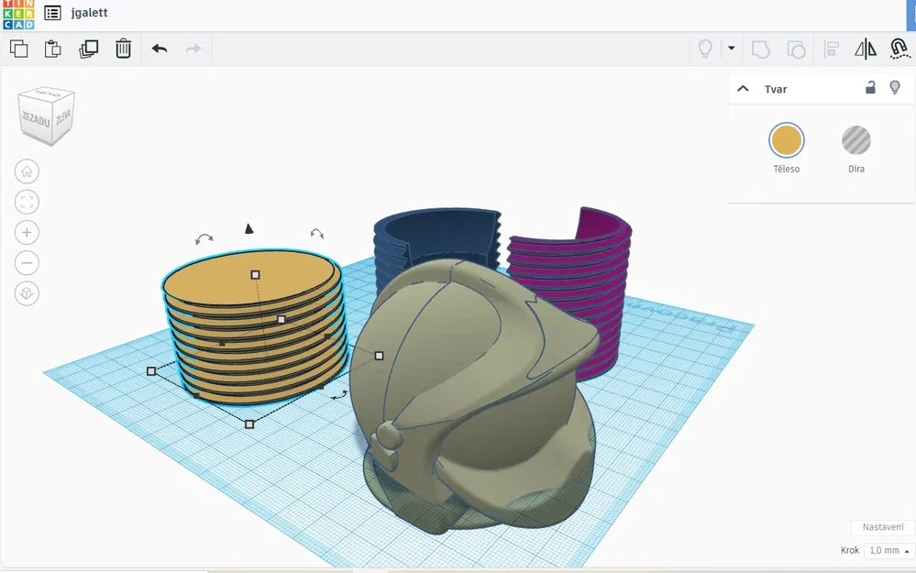The height and width of the screenshot is (573, 916).
Task: Undo the last action
Action: [x=160, y=49]
